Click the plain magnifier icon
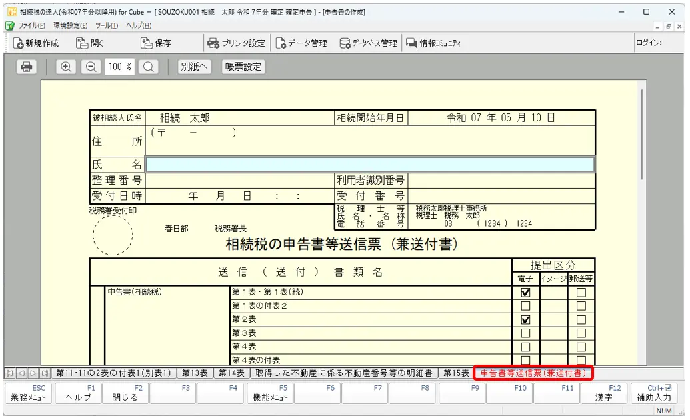The height and width of the screenshot is (420, 690). 148,67
